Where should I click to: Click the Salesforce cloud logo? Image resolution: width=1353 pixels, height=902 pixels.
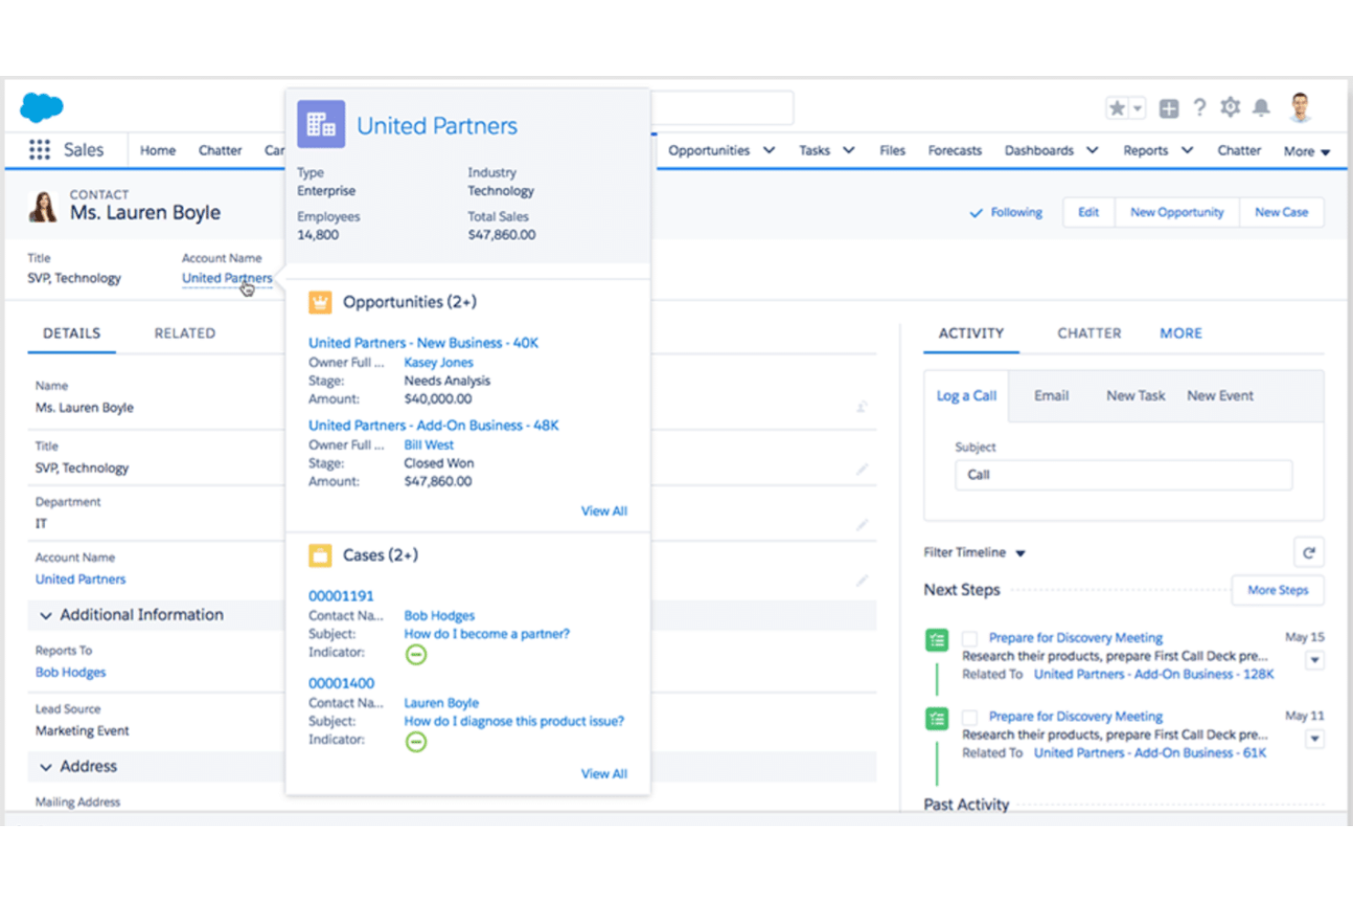(40, 106)
